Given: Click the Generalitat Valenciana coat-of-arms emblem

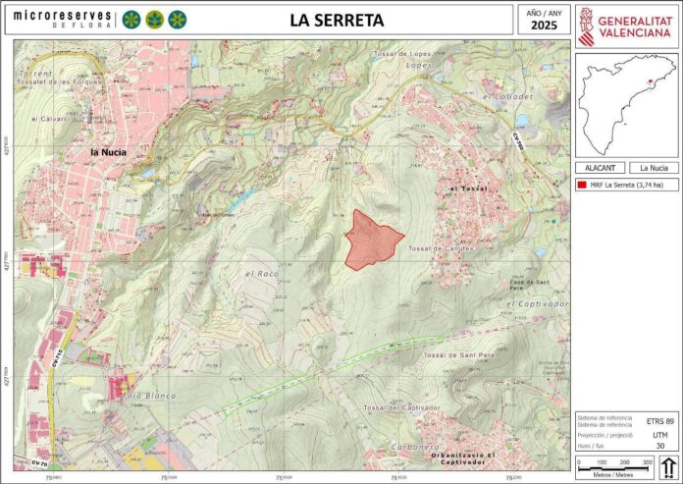Looking at the screenshot, I should point(586,27).
